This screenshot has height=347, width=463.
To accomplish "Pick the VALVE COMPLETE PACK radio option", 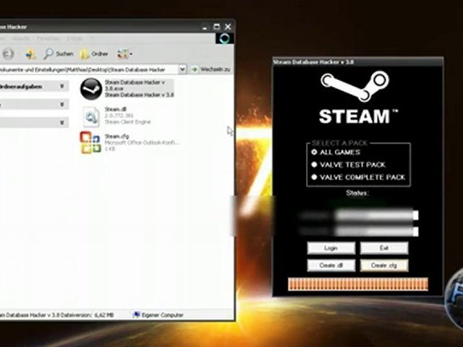I will [x=314, y=177].
